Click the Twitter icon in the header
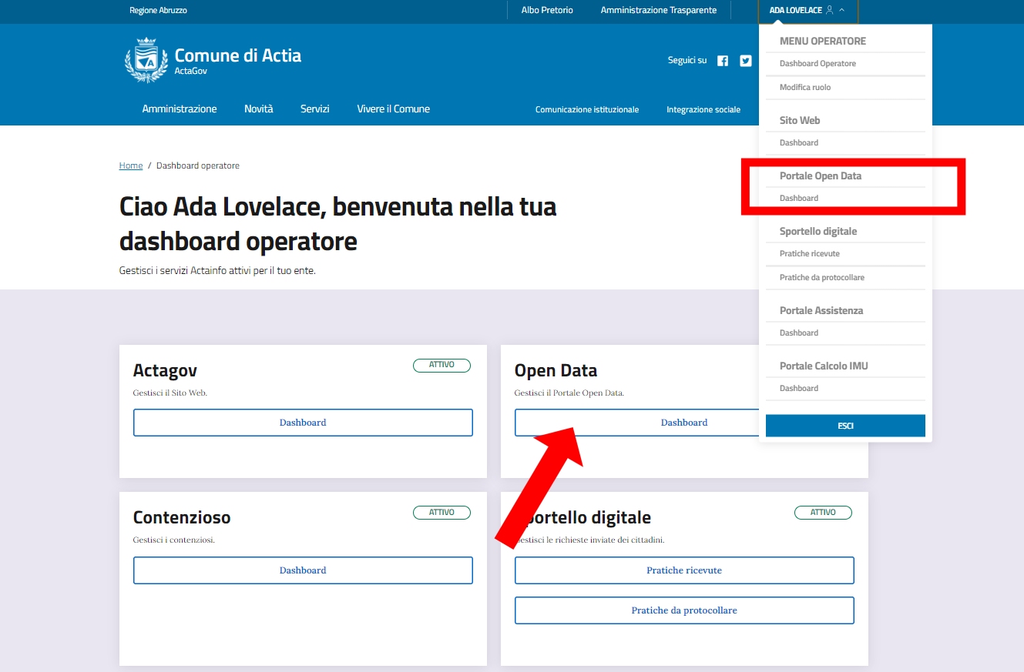This screenshot has height=672, width=1024. pyautogui.click(x=746, y=61)
